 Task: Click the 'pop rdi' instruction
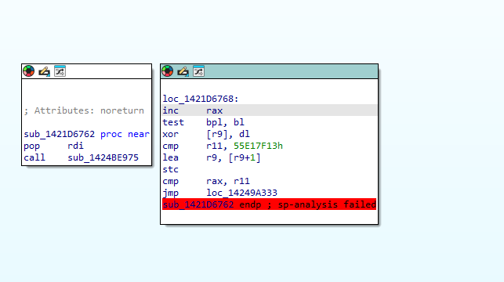pos(53,146)
